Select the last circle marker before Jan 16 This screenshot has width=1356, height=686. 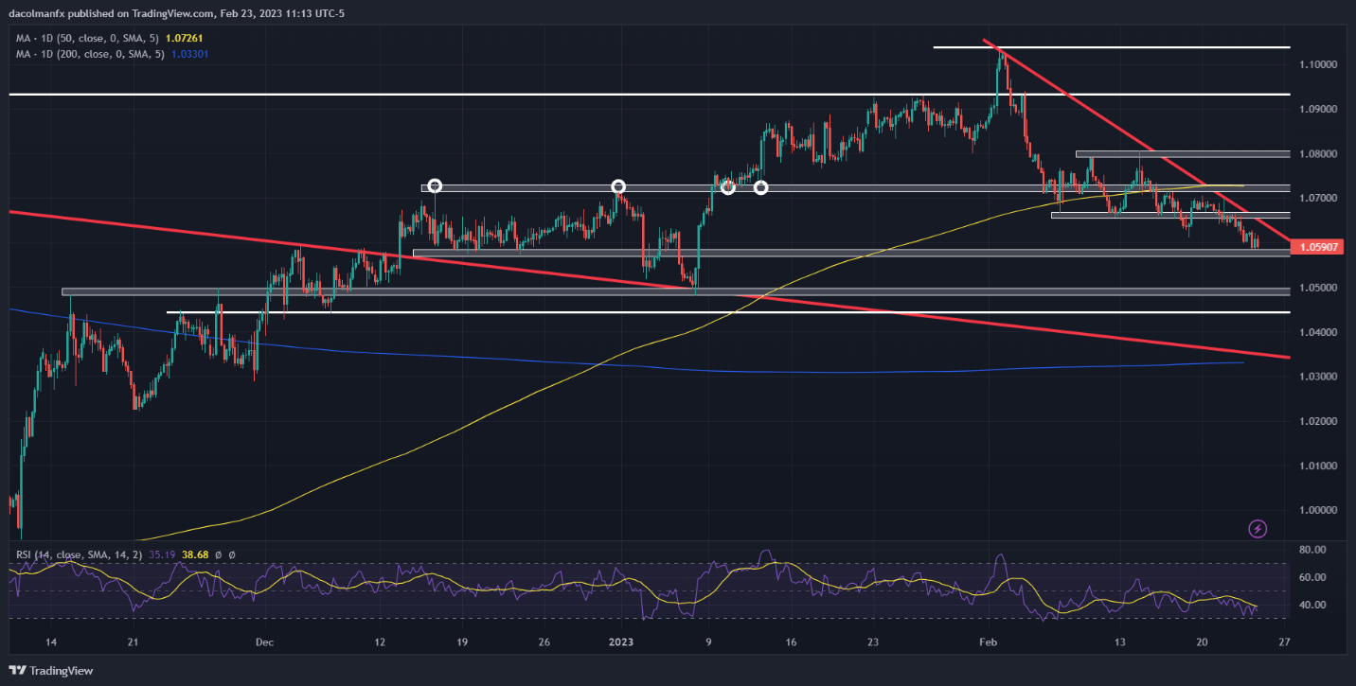coord(760,188)
